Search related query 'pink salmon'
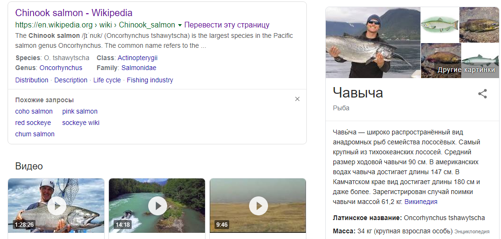The height and width of the screenshot is (239, 501). [x=80, y=112]
